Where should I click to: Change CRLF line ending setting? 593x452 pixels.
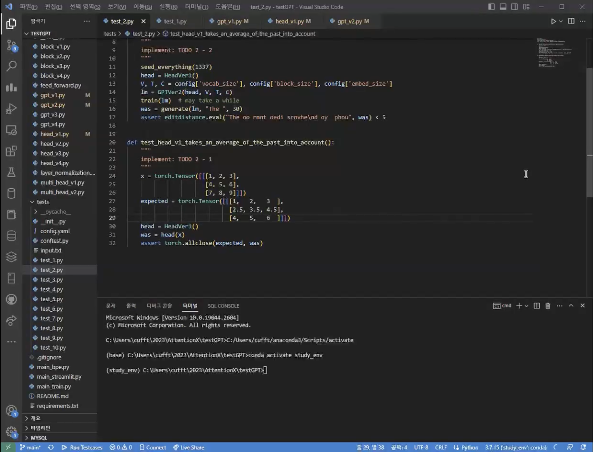coord(441,447)
